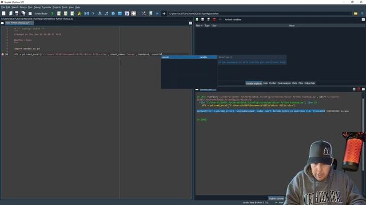Save all files toolbar icon
Screen dimensions: 366x205
coord(23,14)
